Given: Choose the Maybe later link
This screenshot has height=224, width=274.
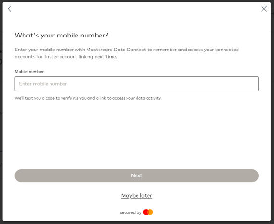Looking at the screenshot, I should [137, 195].
